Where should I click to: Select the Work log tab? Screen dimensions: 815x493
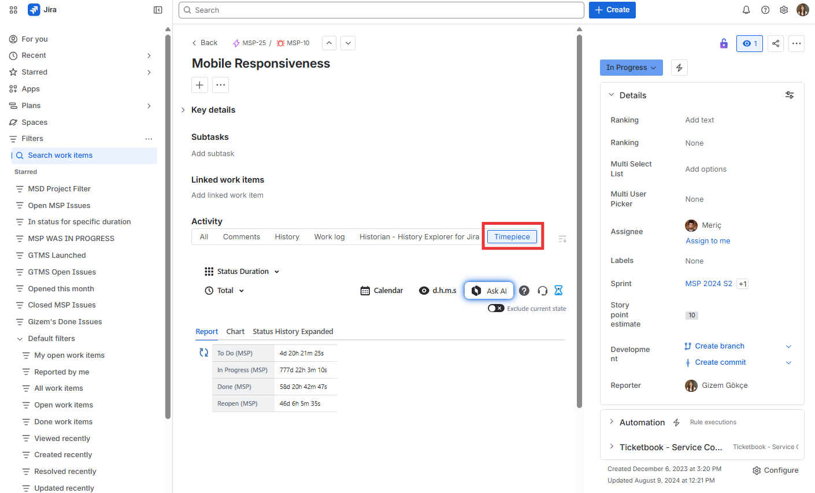pyautogui.click(x=329, y=237)
